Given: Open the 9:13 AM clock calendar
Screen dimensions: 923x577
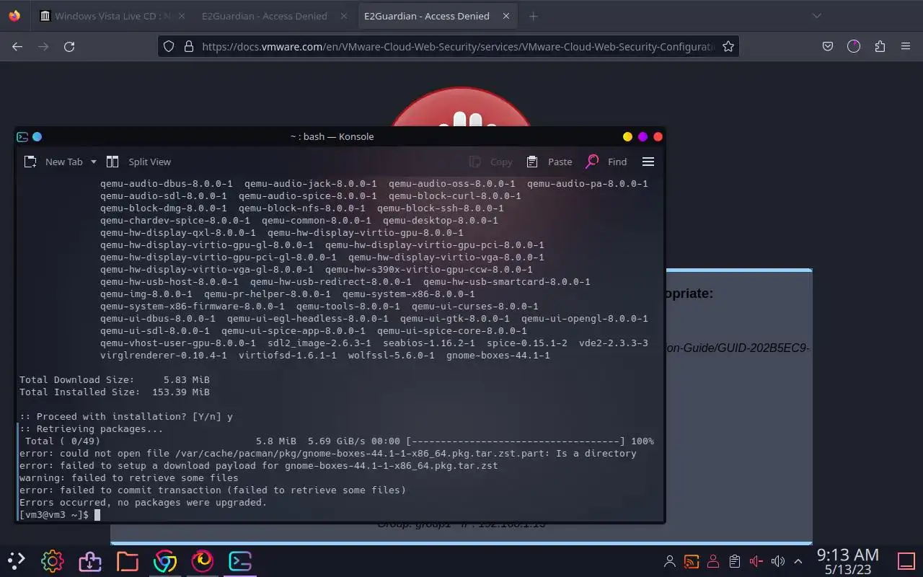Looking at the screenshot, I should [847, 560].
